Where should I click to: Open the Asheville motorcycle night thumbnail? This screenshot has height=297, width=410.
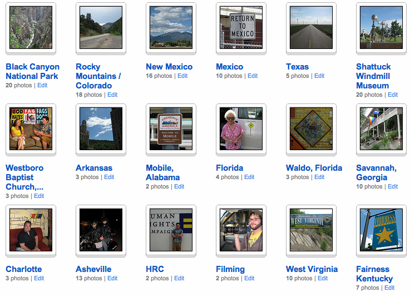pos(101,230)
